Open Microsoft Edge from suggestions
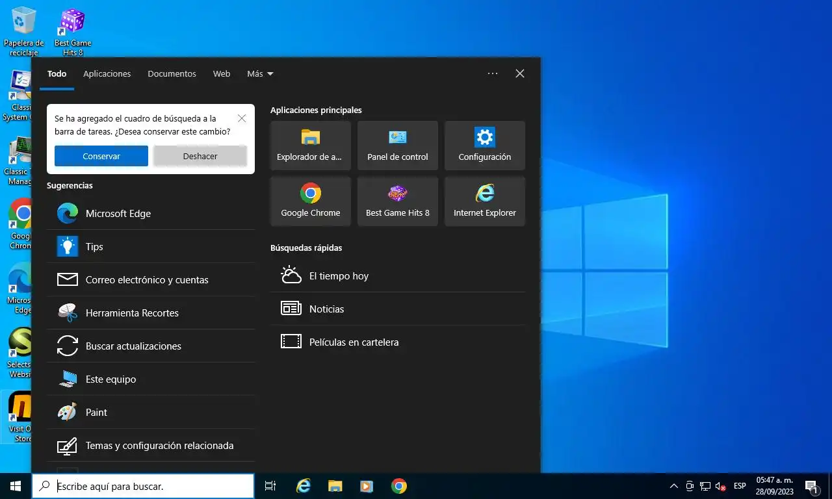Screen dimensions: 832x499 (x=151, y=213)
